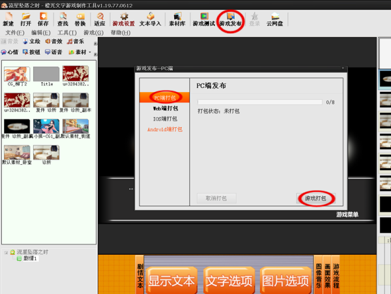Open the 游戏(G) menu
This screenshot has width=391, height=294.
[x=93, y=33]
